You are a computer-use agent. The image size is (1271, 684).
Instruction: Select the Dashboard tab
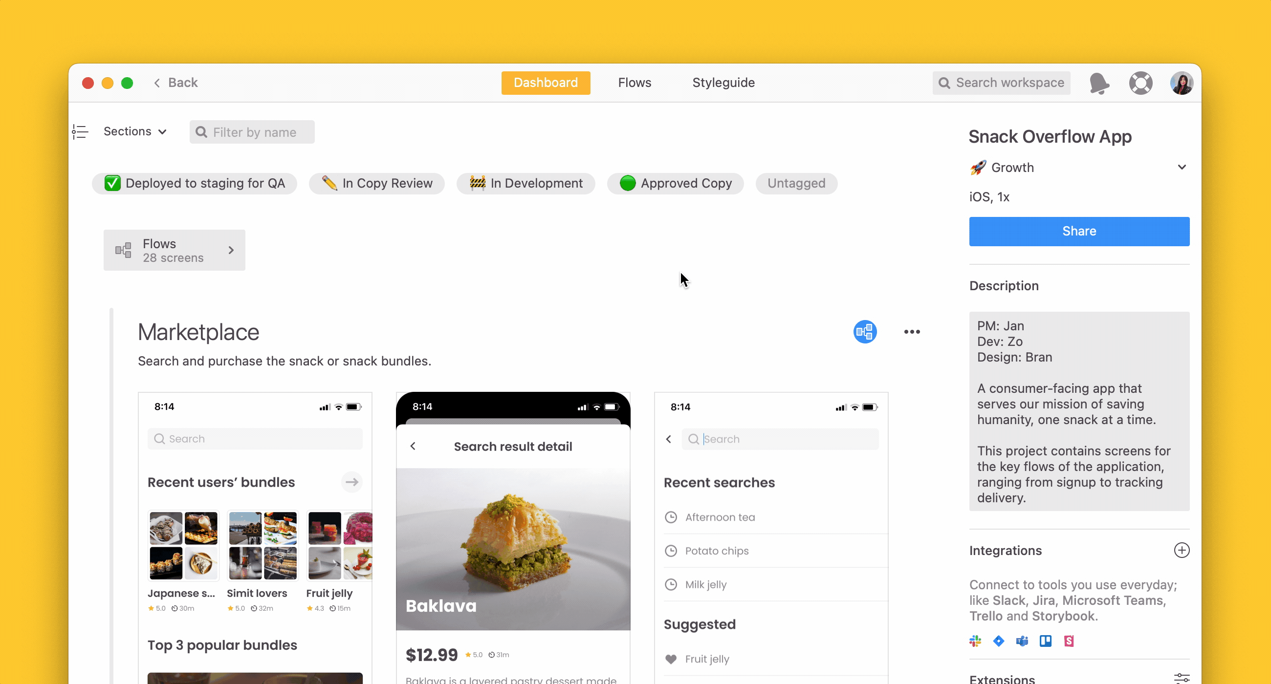546,83
